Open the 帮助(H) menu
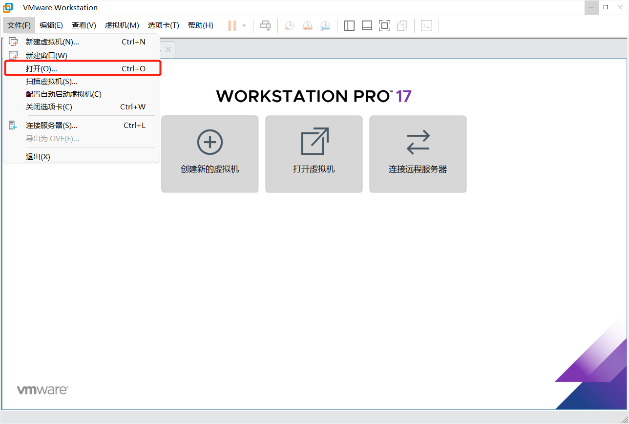This screenshot has width=629, height=424. [x=201, y=25]
